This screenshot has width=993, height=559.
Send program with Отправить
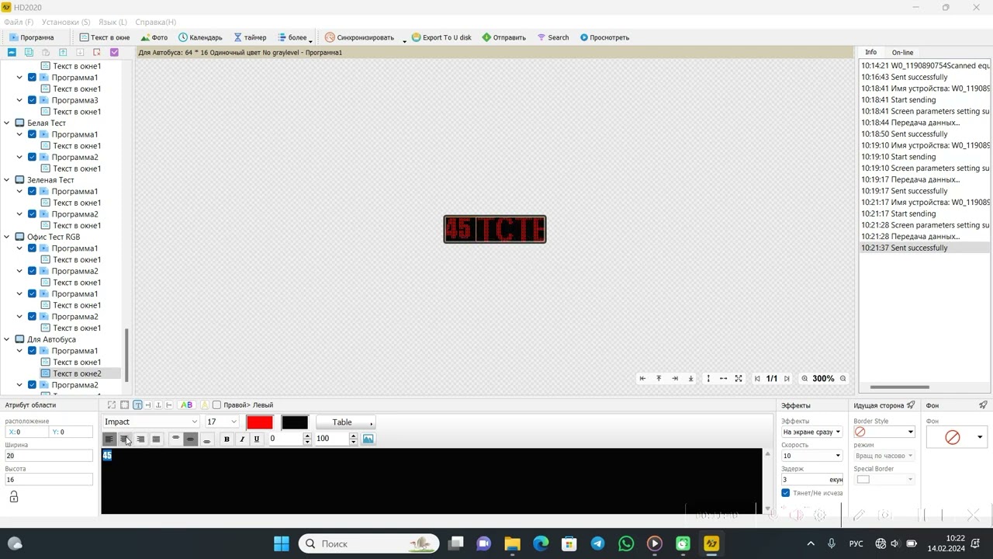[x=503, y=37]
